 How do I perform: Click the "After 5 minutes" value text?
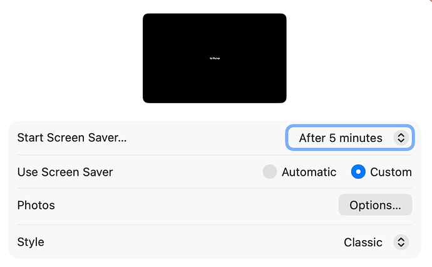[x=341, y=138]
